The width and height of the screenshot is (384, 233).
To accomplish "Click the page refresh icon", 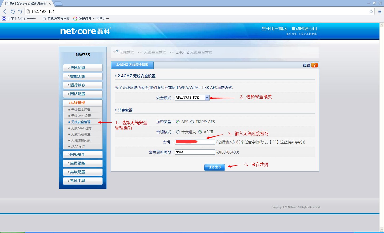I will click(13, 11).
